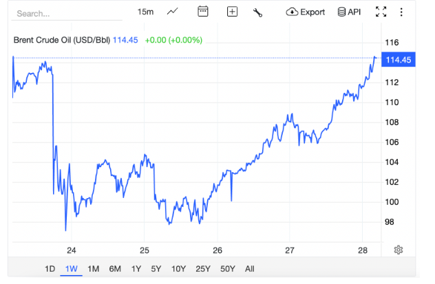Open the chart type line icon
Image resolution: width=435 pixels, height=284 pixels.
173,12
